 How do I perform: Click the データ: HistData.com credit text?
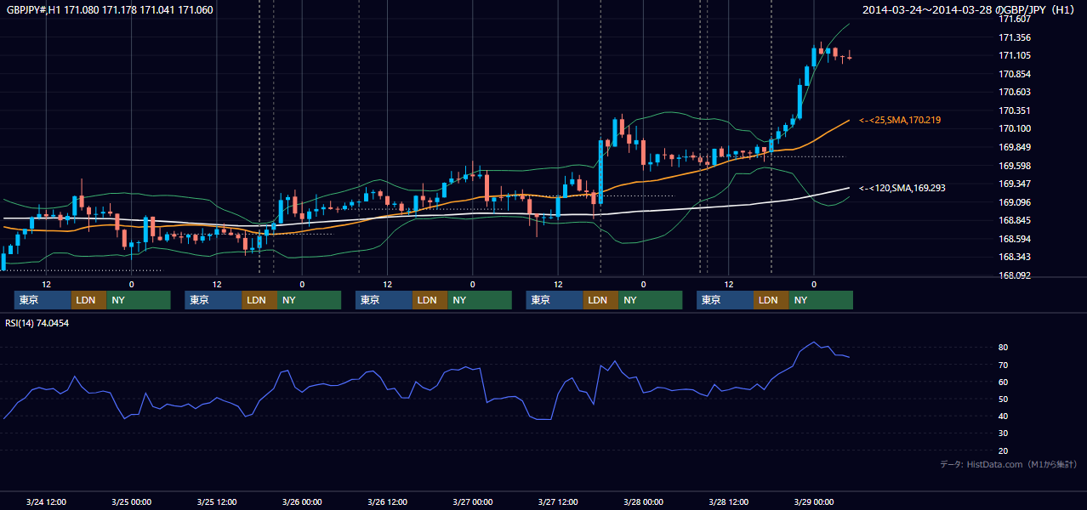pyautogui.click(x=1009, y=465)
